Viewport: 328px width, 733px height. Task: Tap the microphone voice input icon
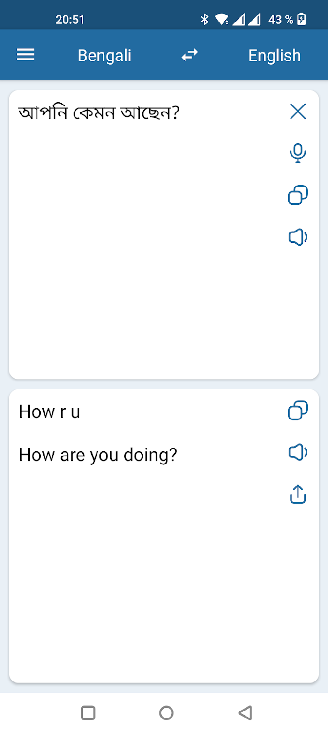298,153
